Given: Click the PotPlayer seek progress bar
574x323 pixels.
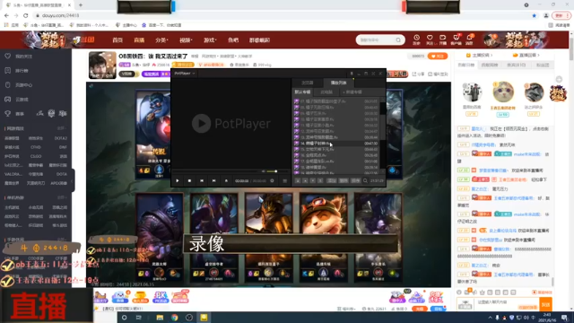Looking at the screenshot, I should pos(216,171).
